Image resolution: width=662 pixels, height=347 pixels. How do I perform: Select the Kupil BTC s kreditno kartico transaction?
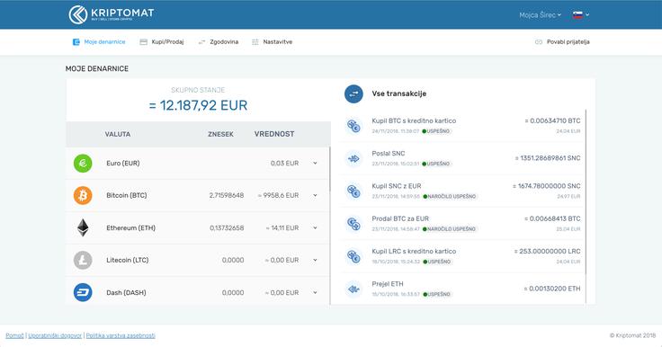tap(463, 126)
